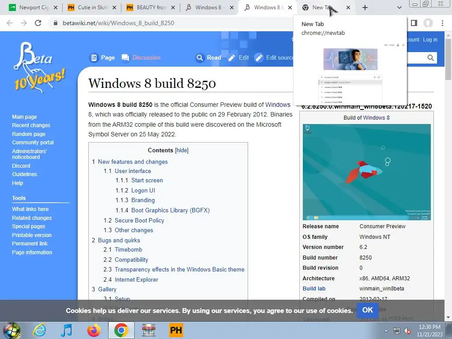Click Edit source
Viewport: 452px width, 339px height.
[x=275, y=58]
